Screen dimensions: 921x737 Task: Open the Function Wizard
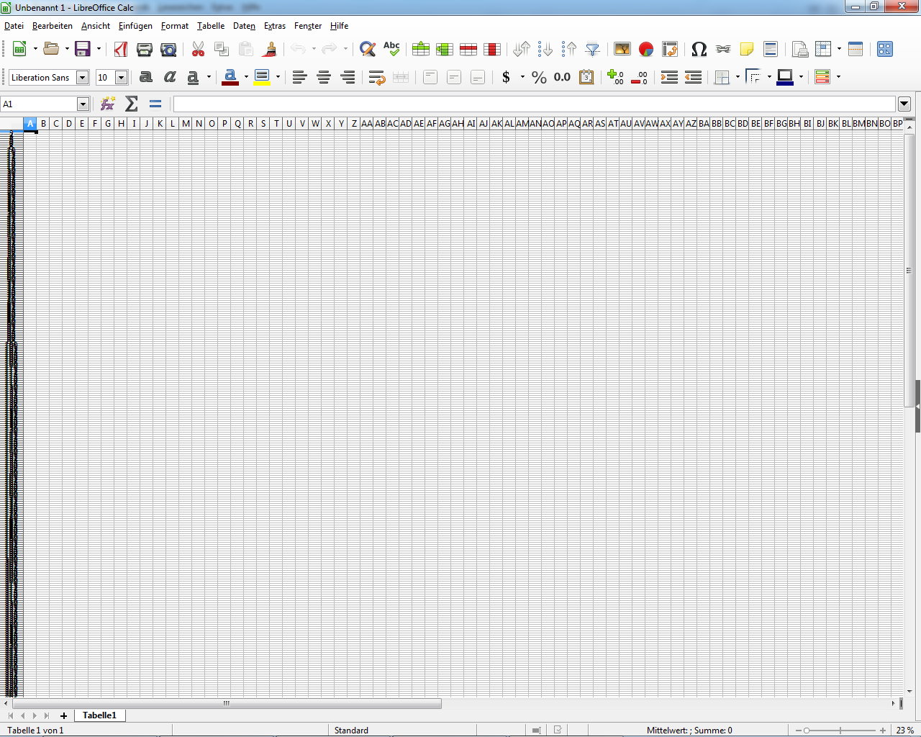(108, 104)
